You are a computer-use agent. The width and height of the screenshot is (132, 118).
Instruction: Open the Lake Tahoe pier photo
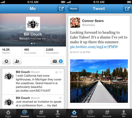pyautogui.click(x=99, y=81)
